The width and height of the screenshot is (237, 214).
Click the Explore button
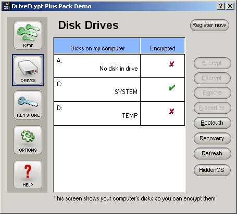[212, 92]
